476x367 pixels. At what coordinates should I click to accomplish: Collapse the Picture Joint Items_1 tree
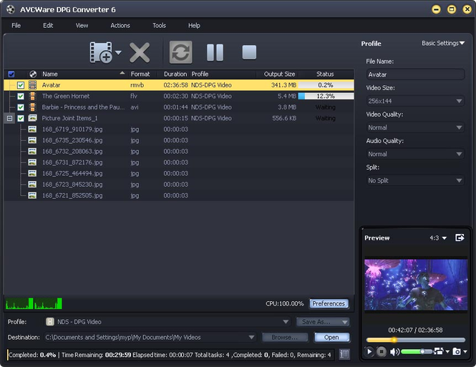pyautogui.click(x=10, y=118)
